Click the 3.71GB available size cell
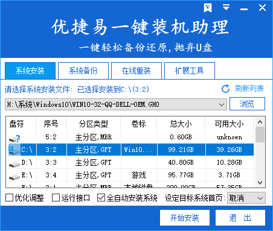Viewport: 273px width, 231px height. [x=230, y=175]
